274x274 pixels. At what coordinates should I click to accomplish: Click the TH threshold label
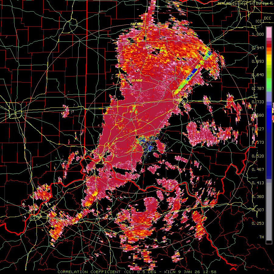click(262, 237)
